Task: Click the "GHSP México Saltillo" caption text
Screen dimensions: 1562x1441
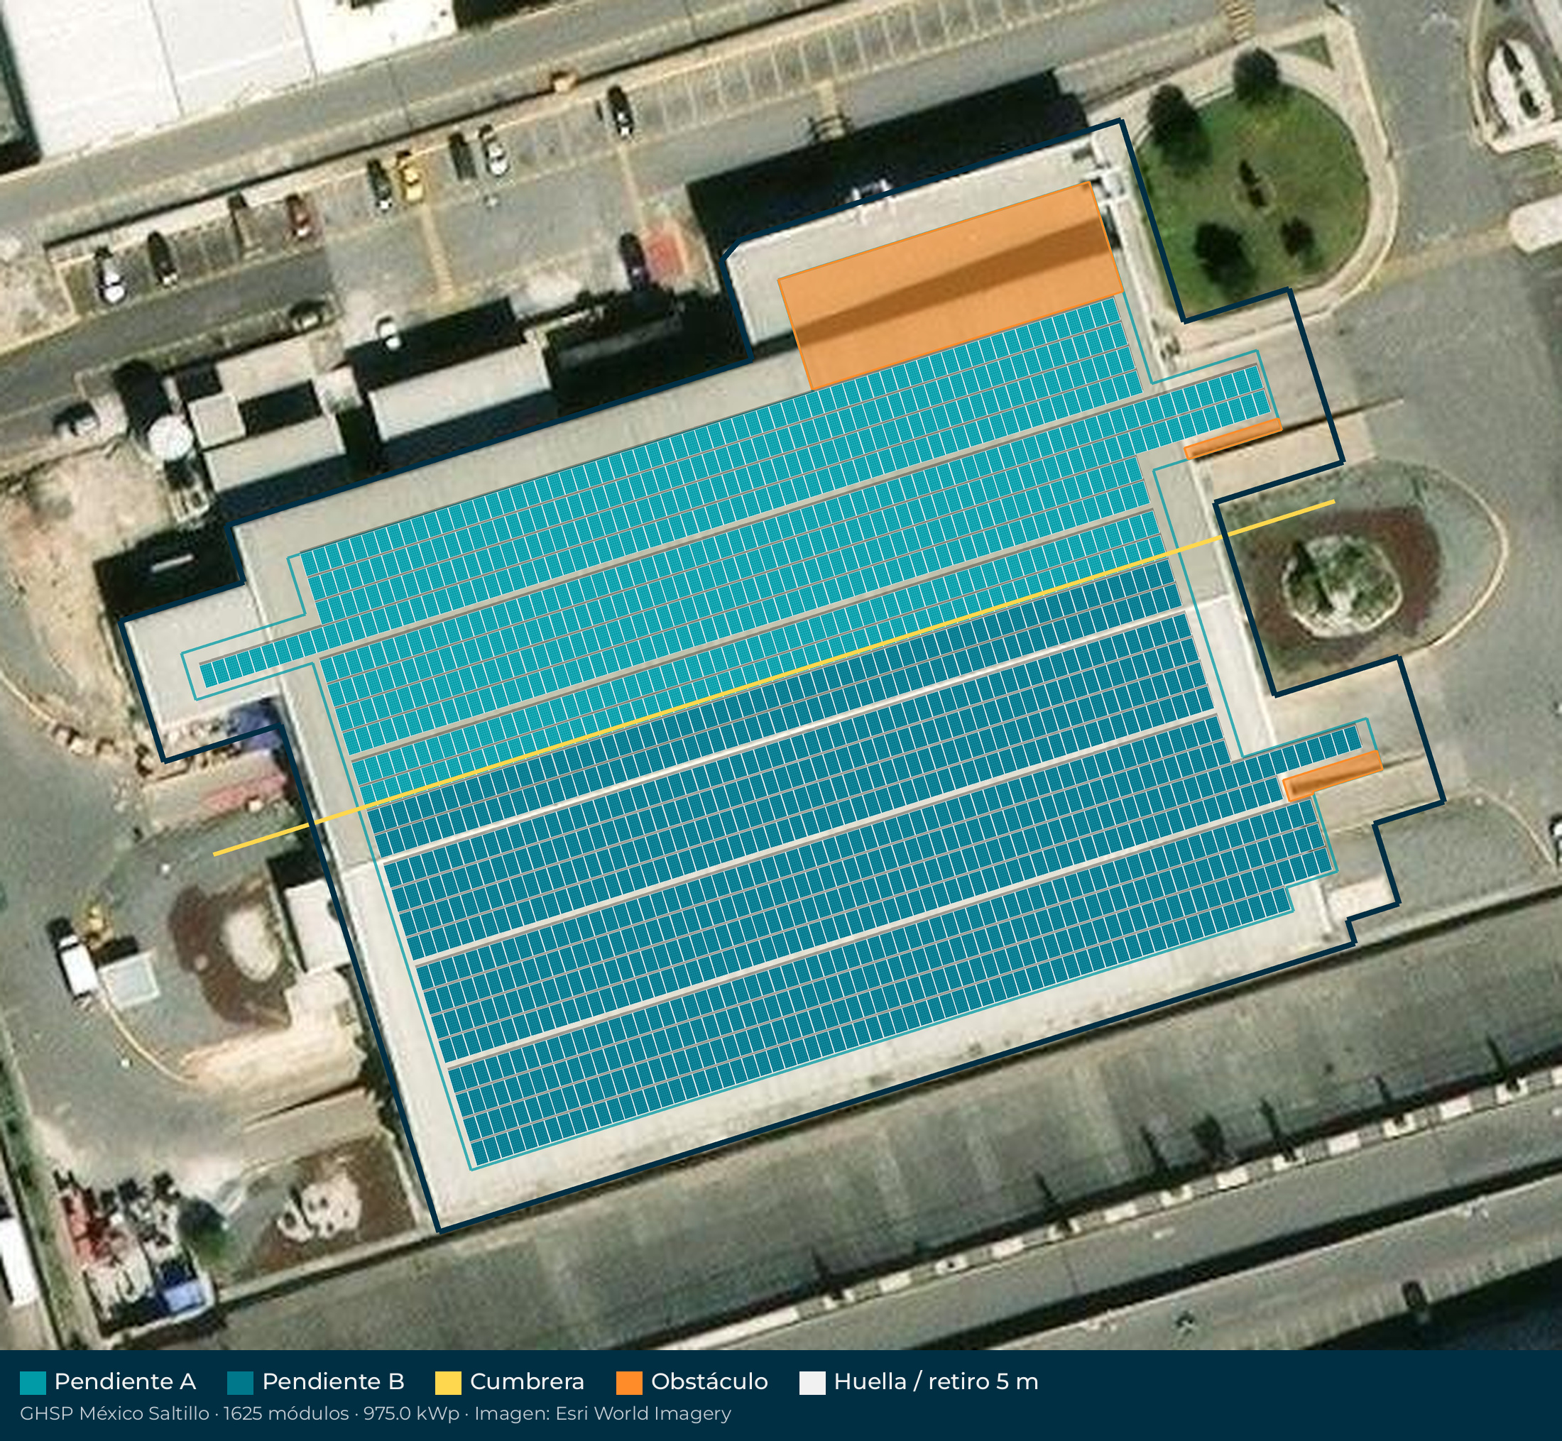Action: [114, 1414]
